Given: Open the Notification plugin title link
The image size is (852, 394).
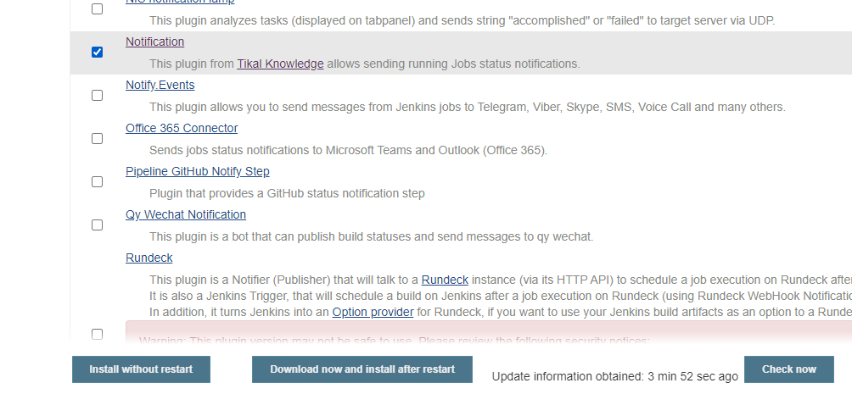Looking at the screenshot, I should [154, 42].
